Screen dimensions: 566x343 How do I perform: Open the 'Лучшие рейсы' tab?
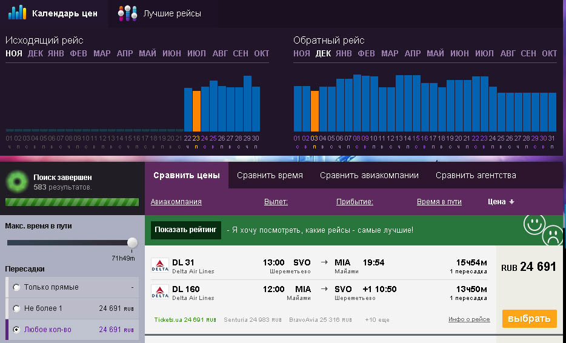171,13
